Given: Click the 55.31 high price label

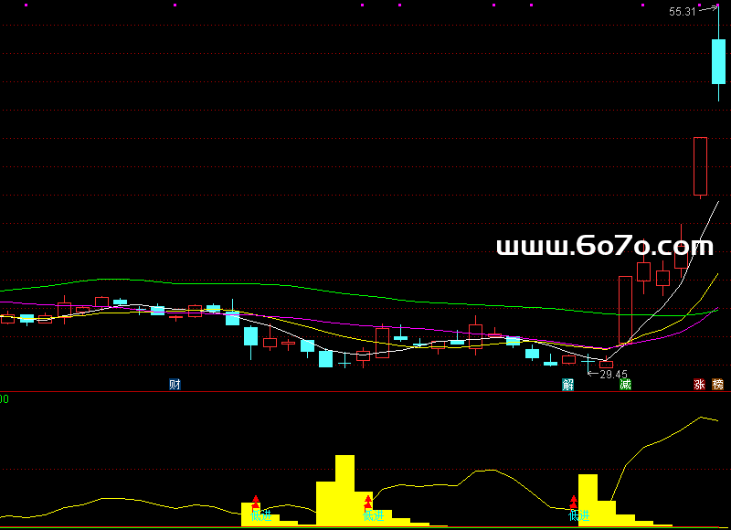Looking at the screenshot, I should (x=682, y=12).
